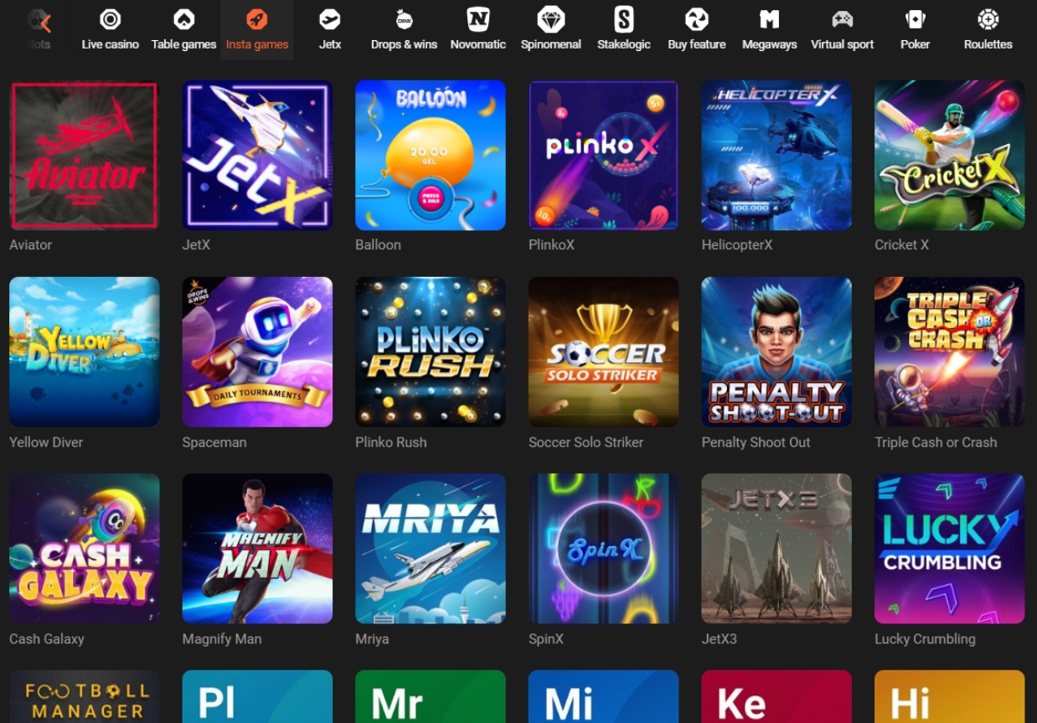The height and width of the screenshot is (723, 1037).
Task: Click the Table games spade icon
Action: coord(183,19)
